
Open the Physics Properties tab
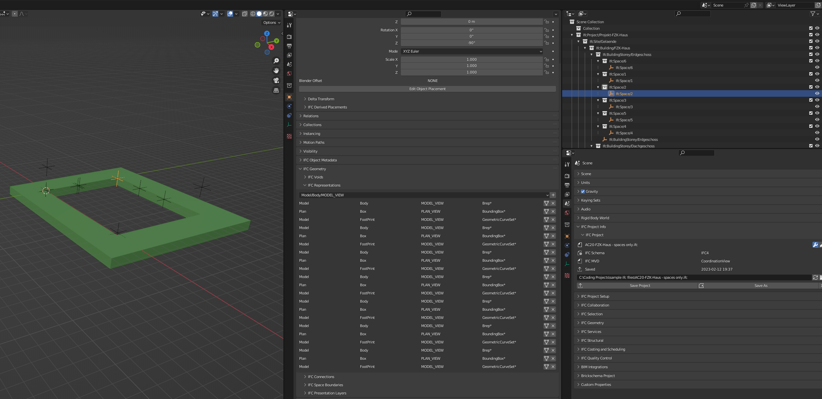click(x=289, y=106)
